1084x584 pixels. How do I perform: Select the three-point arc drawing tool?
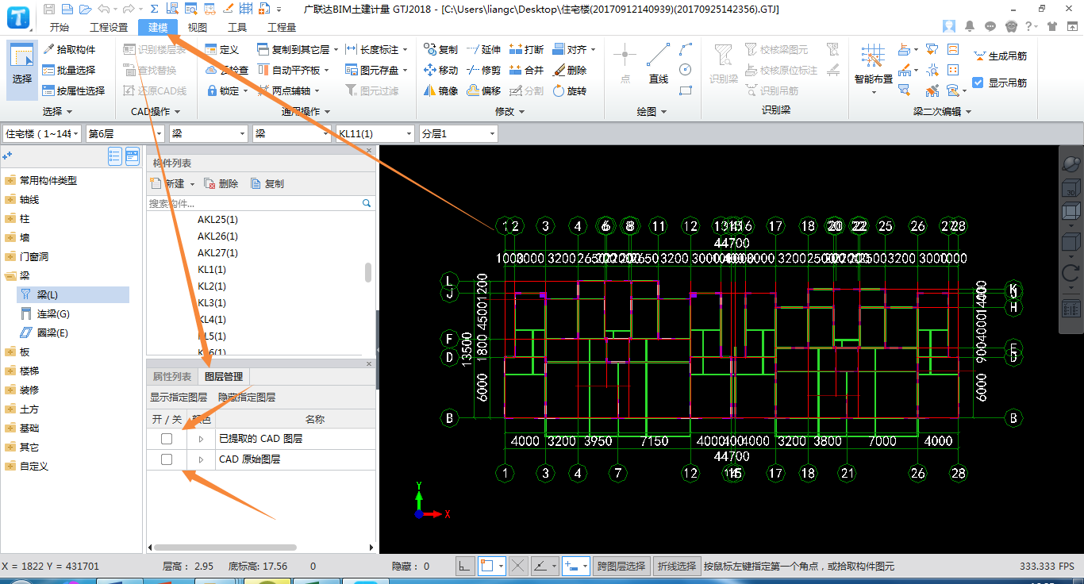coord(686,49)
